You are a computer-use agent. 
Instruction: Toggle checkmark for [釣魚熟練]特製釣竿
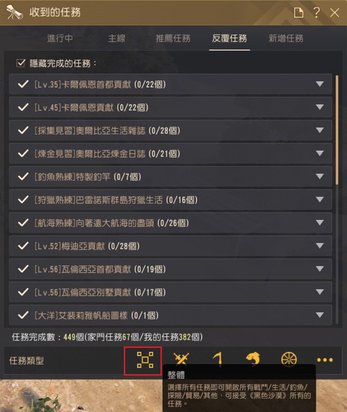[23, 177]
